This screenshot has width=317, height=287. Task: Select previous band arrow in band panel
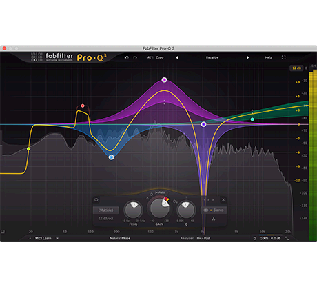coord(205,200)
